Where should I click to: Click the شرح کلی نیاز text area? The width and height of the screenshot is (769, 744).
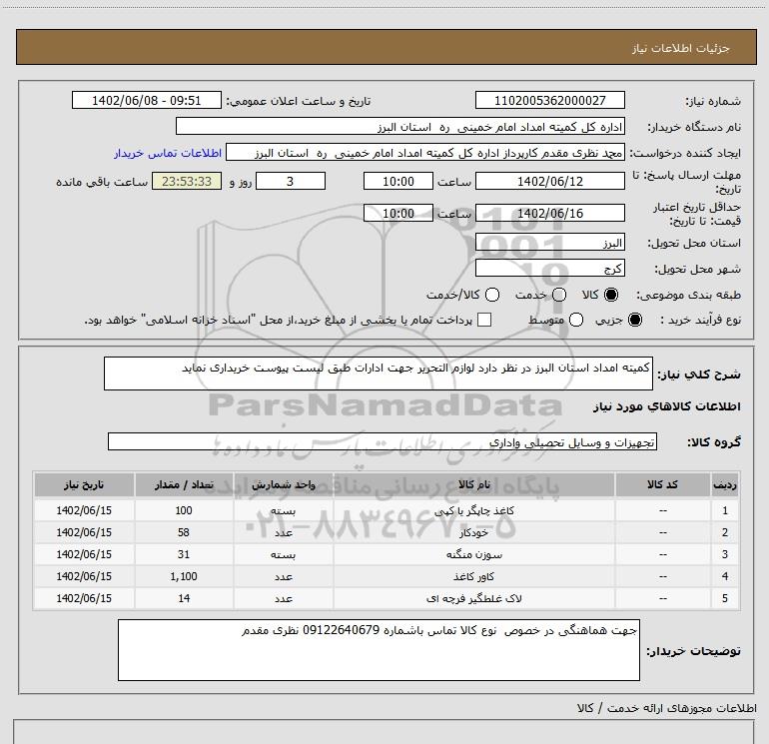pyautogui.click(x=379, y=373)
